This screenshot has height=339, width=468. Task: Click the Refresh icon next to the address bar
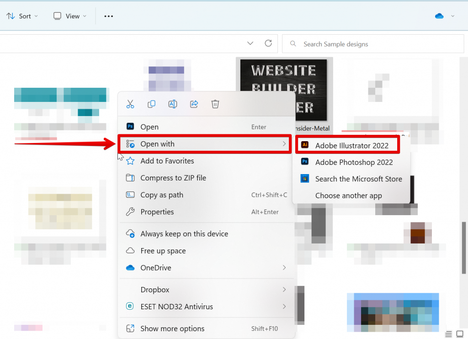(x=269, y=43)
